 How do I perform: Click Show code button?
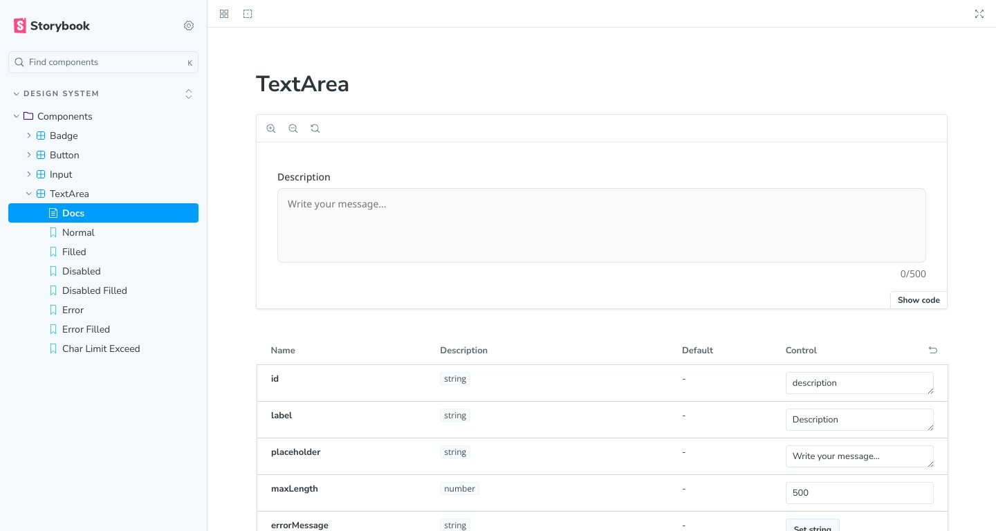[919, 300]
